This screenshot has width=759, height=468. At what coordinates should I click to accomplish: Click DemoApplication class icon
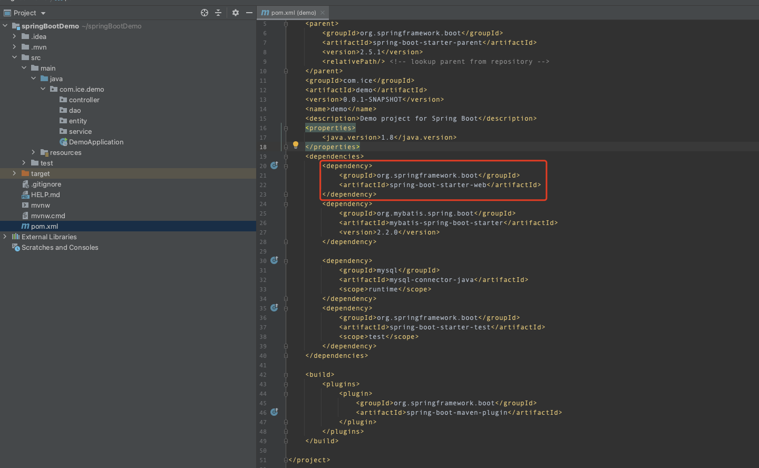click(x=63, y=142)
